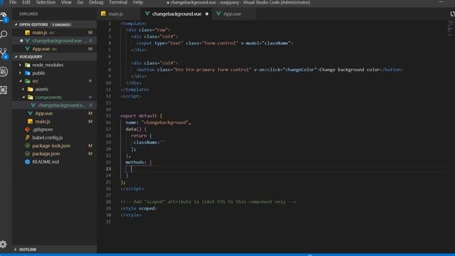Open the Help menu
This screenshot has width=455, height=256.
[138, 3]
